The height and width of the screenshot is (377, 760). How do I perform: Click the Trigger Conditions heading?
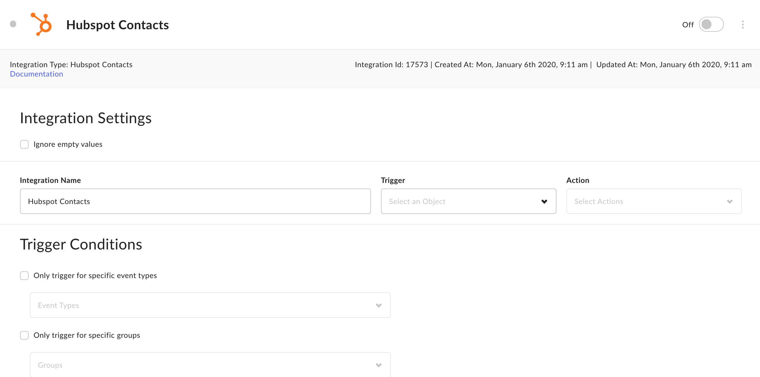pyautogui.click(x=81, y=244)
